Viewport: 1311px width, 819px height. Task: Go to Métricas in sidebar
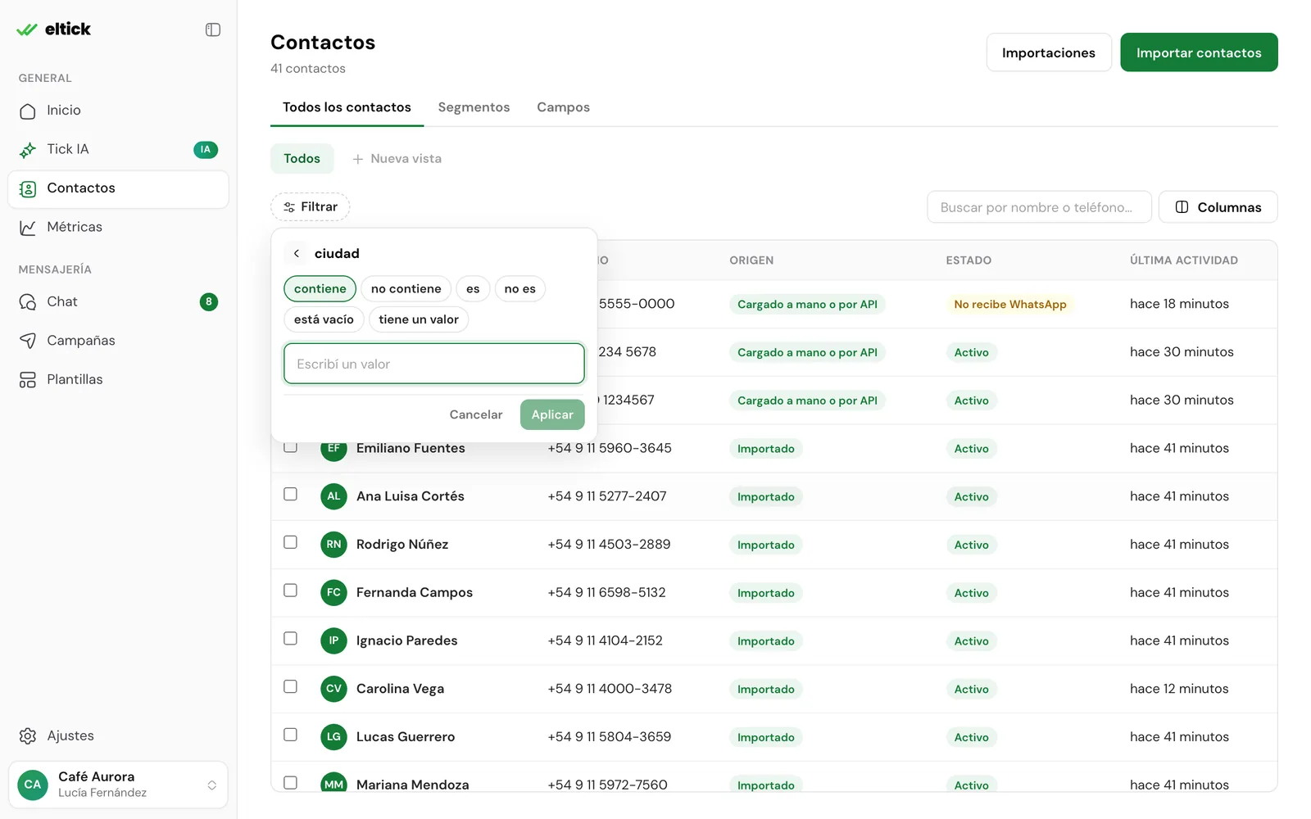point(118,227)
